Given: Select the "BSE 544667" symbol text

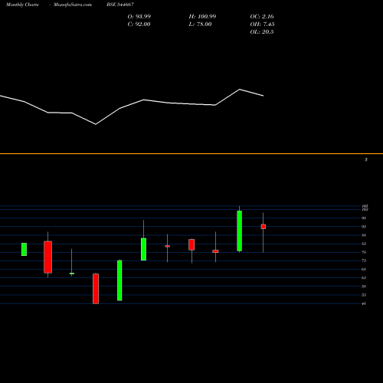Looking at the screenshot, I should pos(120,5).
